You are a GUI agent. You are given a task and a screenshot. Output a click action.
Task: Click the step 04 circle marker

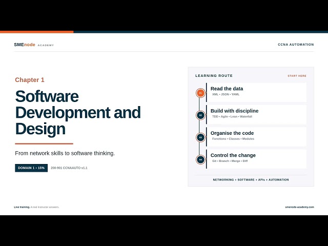pyautogui.click(x=200, y=160)
